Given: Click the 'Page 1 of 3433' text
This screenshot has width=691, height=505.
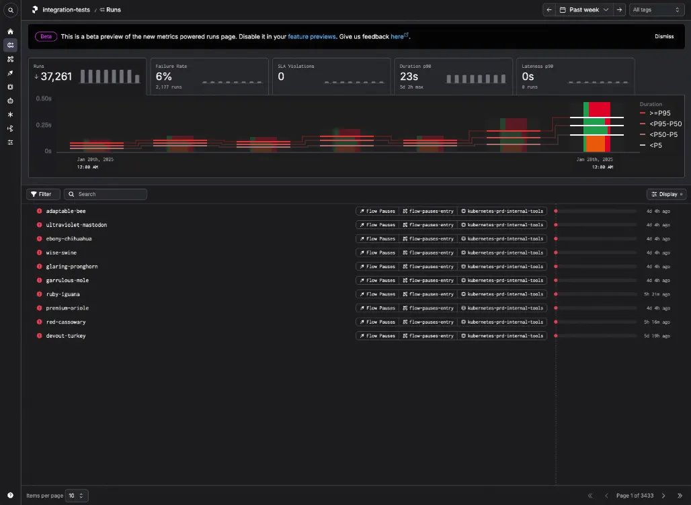Looking at the screenshot, I should click(x=635, y=496).
